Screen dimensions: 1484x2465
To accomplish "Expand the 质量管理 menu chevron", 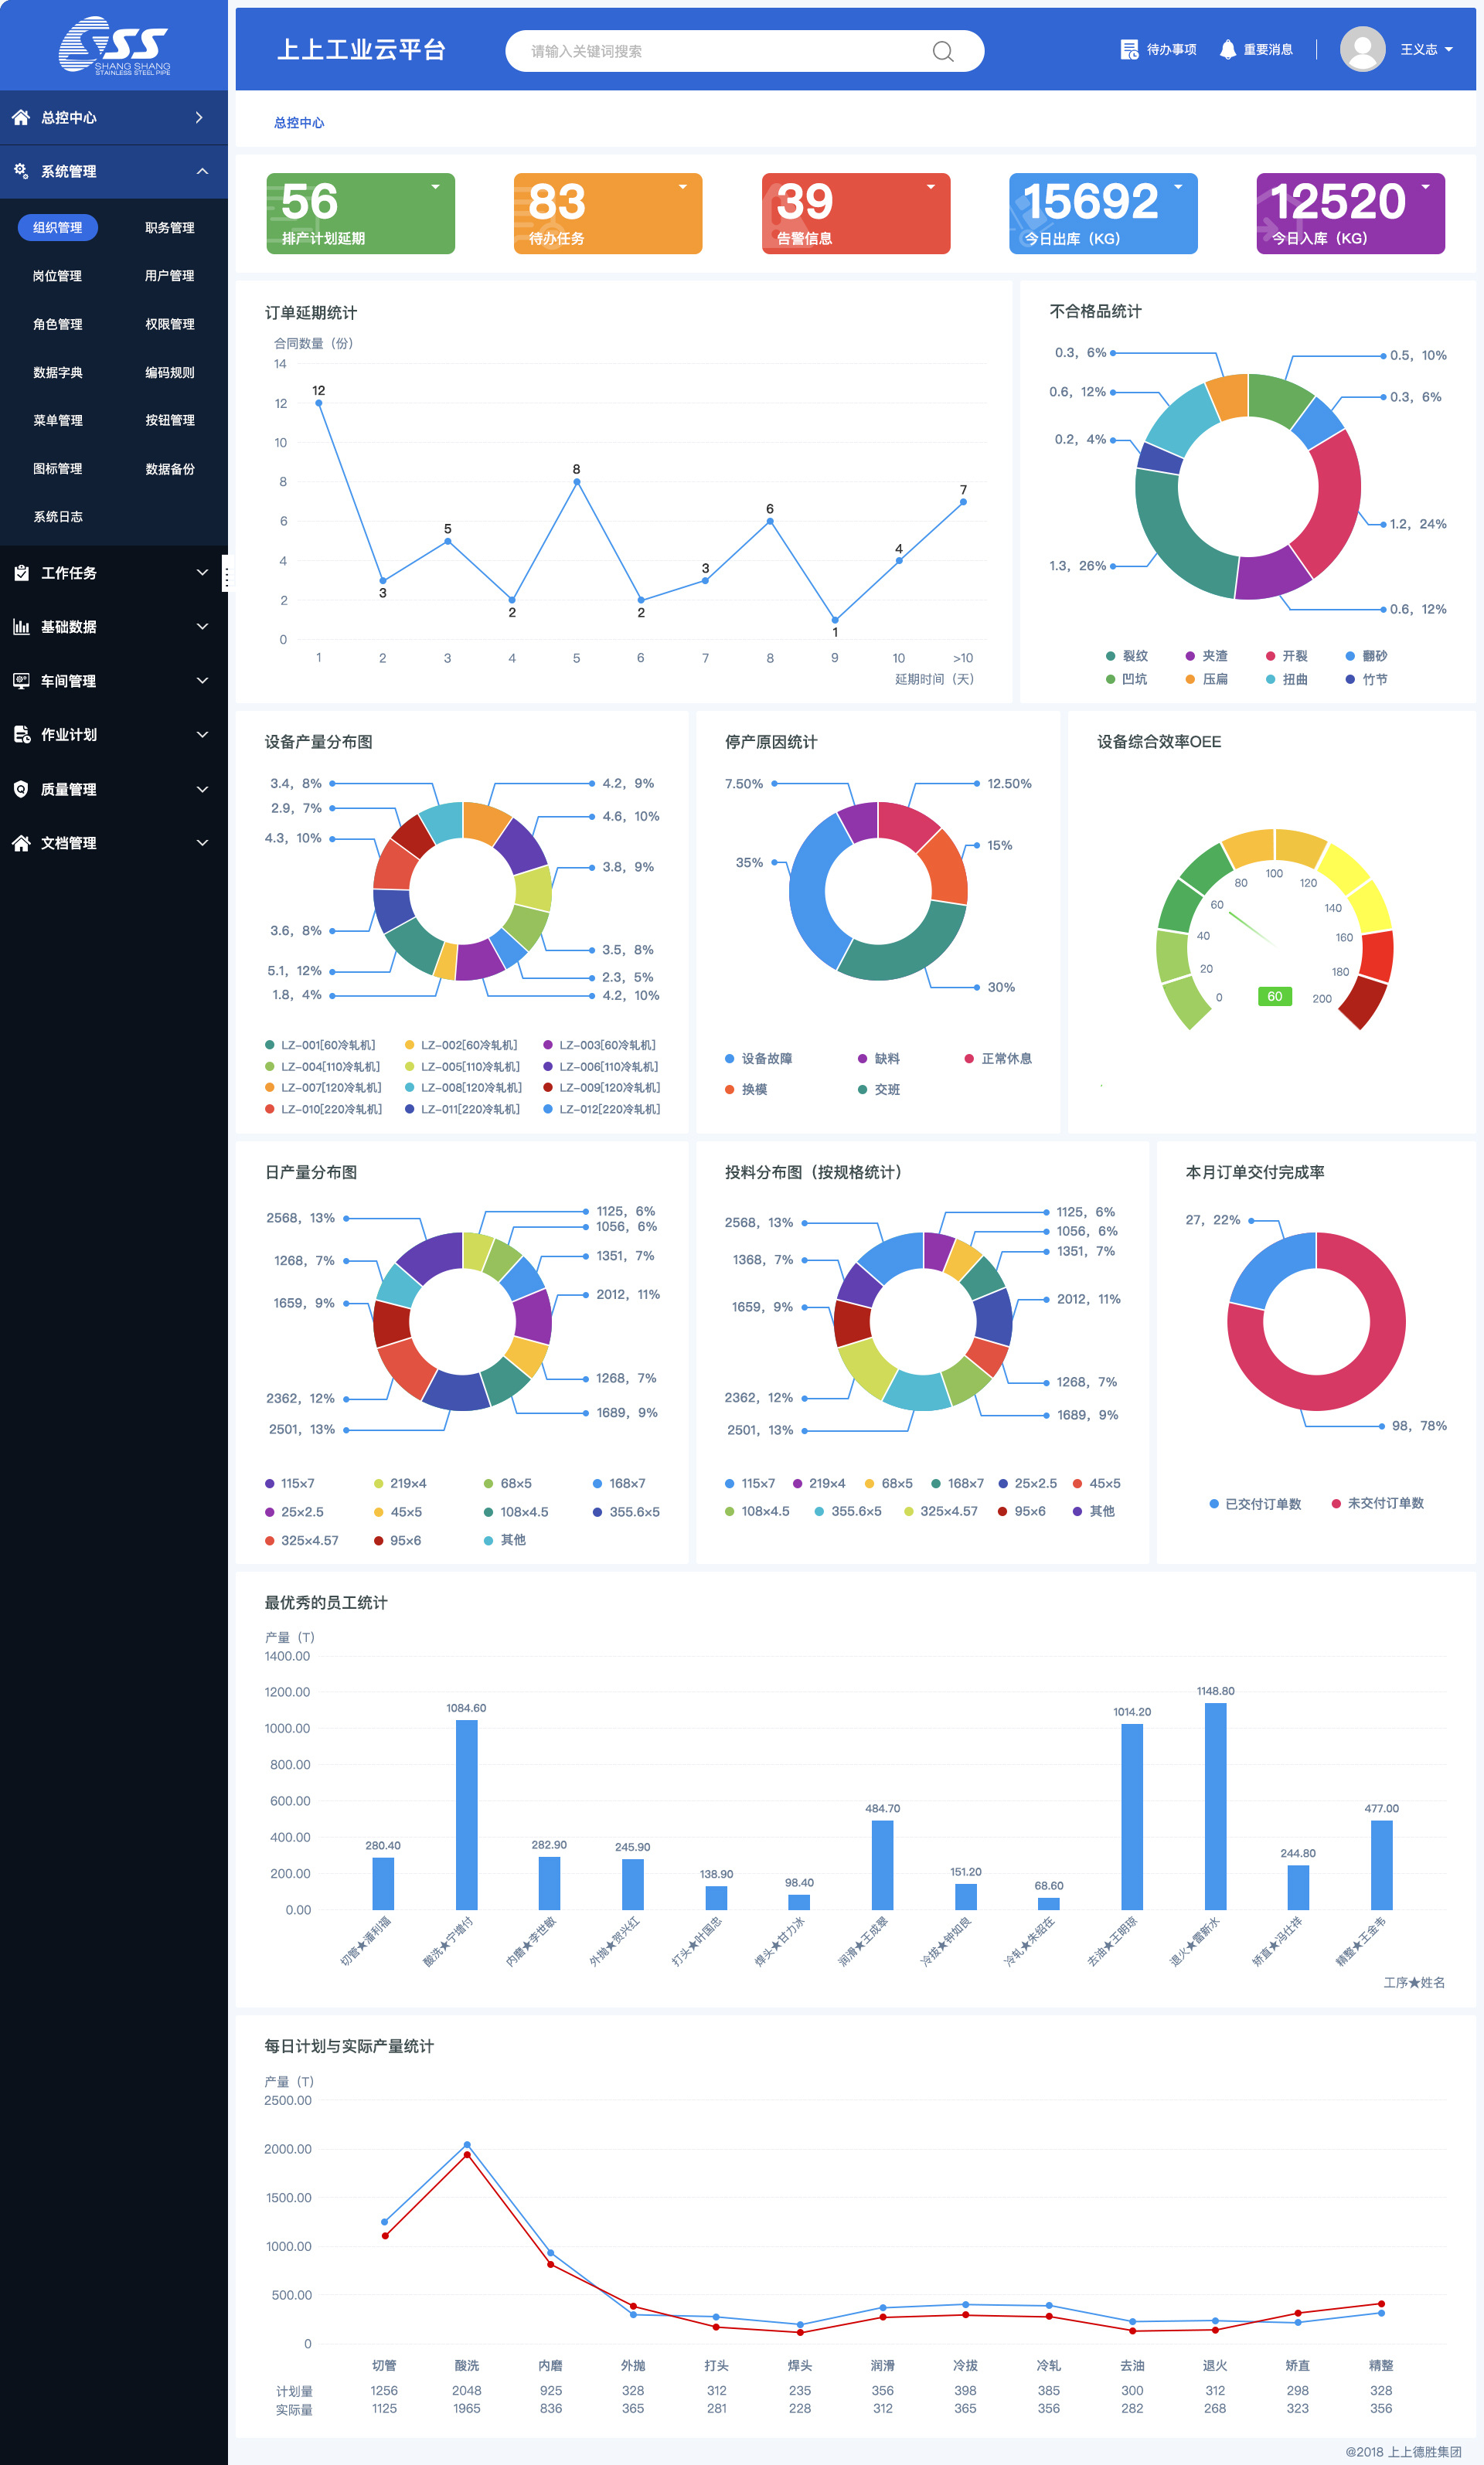I will (x=202, y=789).
